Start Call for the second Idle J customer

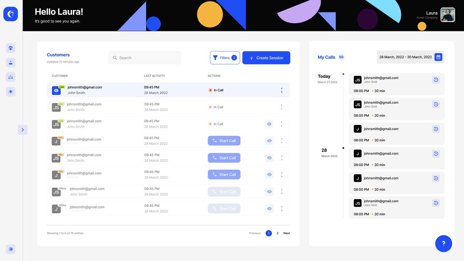coord(224,175)
